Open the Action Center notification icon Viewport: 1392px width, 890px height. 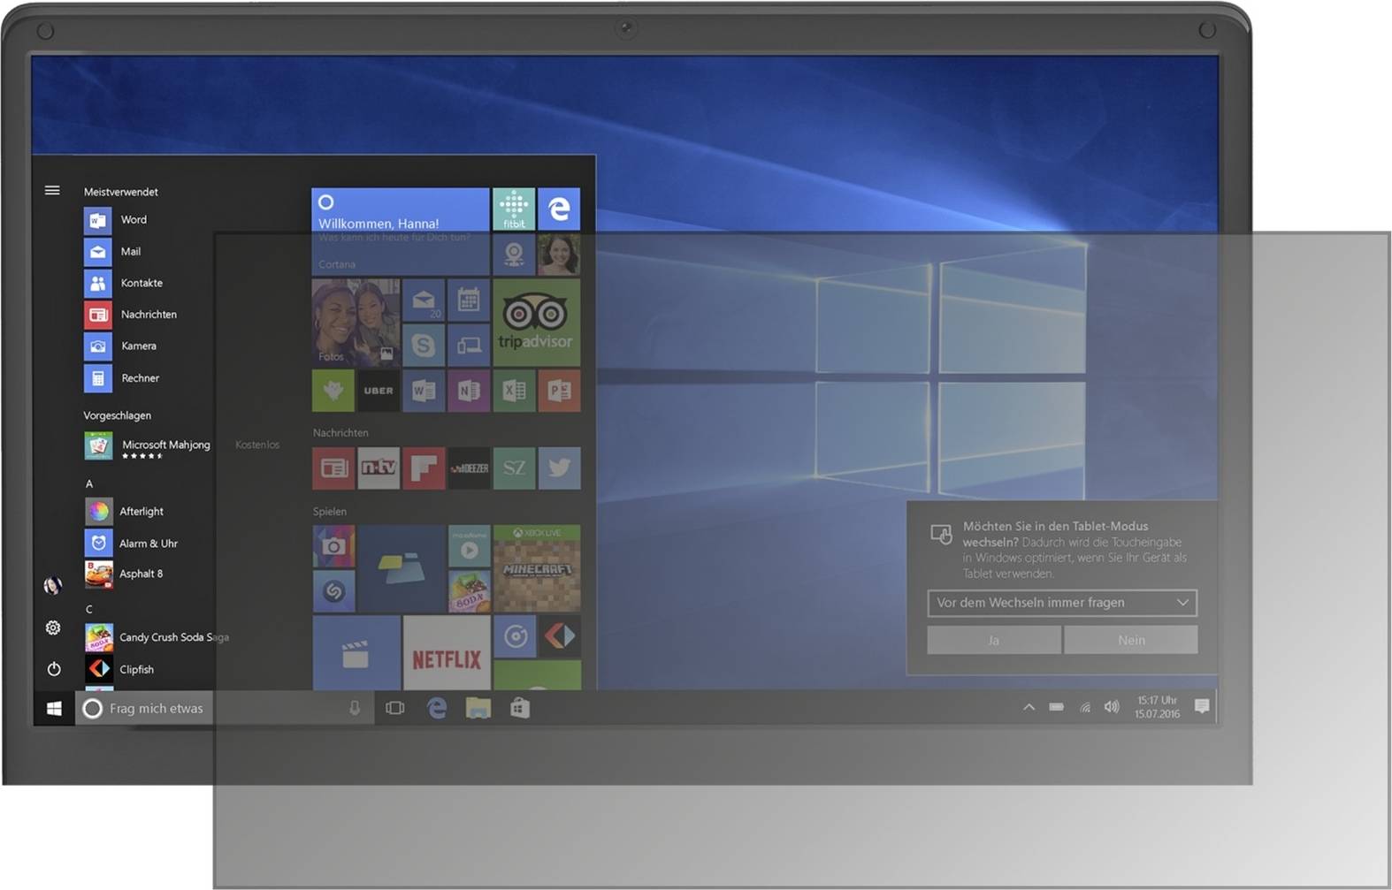point(1202,706)
